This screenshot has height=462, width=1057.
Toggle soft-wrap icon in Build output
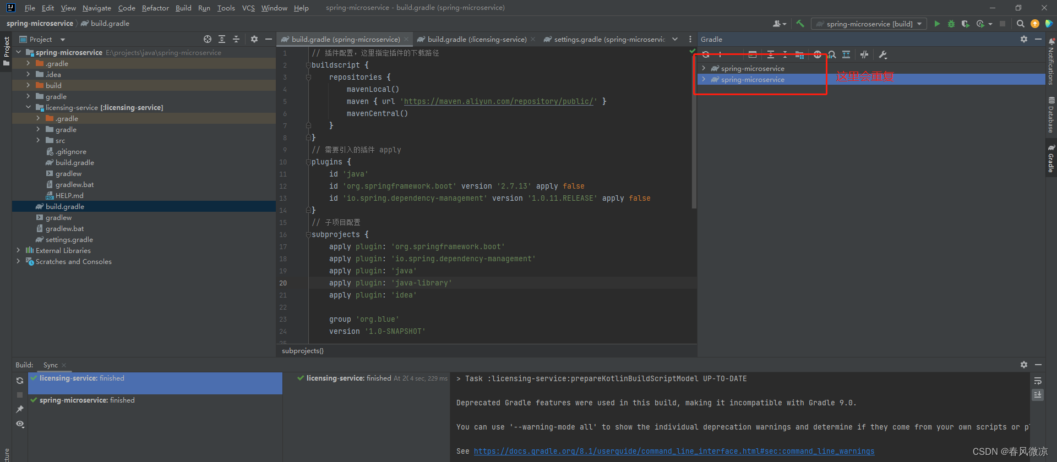tap(1038, 381)
